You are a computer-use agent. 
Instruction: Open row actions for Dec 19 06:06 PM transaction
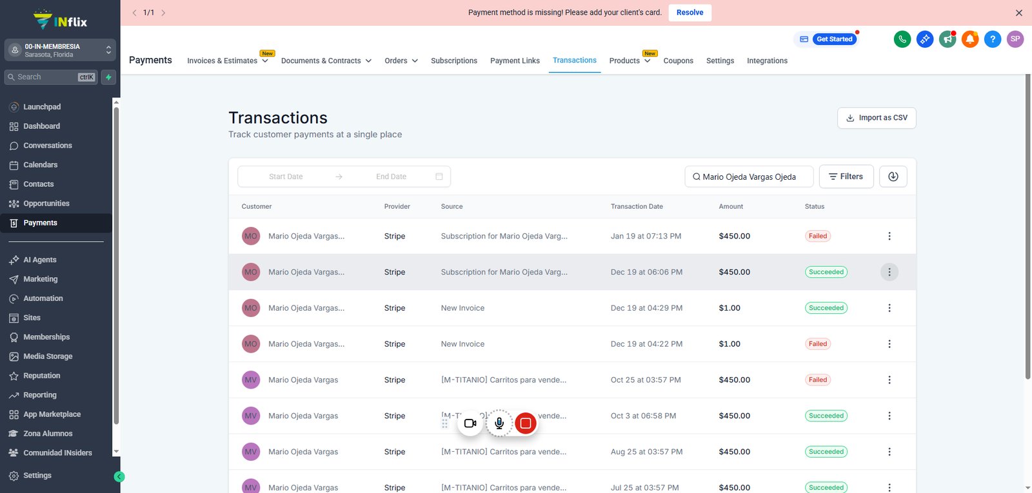(889, 272)
